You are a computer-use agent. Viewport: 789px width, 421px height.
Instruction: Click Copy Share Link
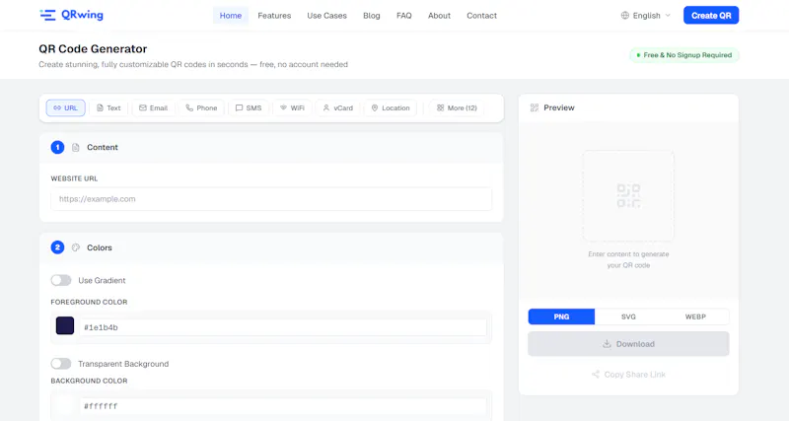tap(628, 375)
